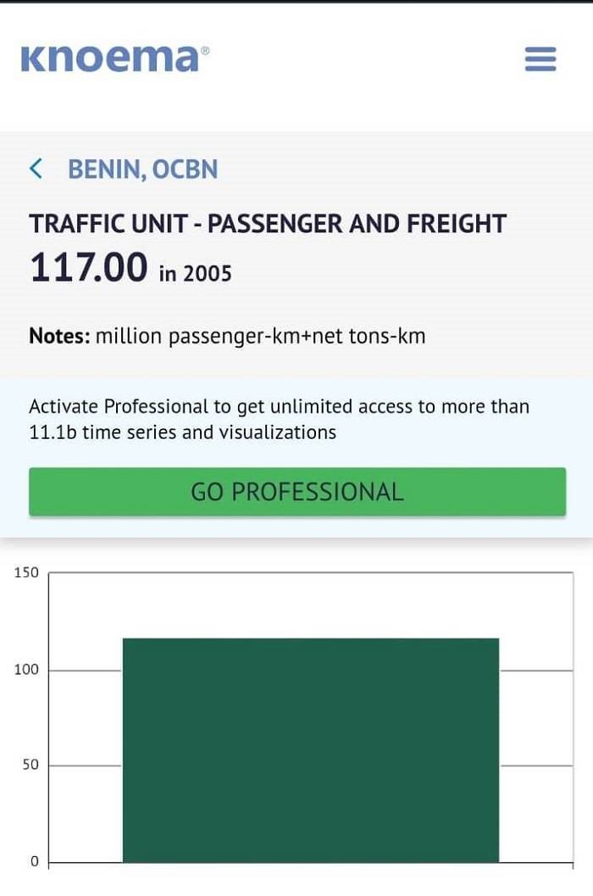This screenshot has height=896, width=593.
Task: Click the 100 gridline right of the bar
Action: [x=535, y=671]
